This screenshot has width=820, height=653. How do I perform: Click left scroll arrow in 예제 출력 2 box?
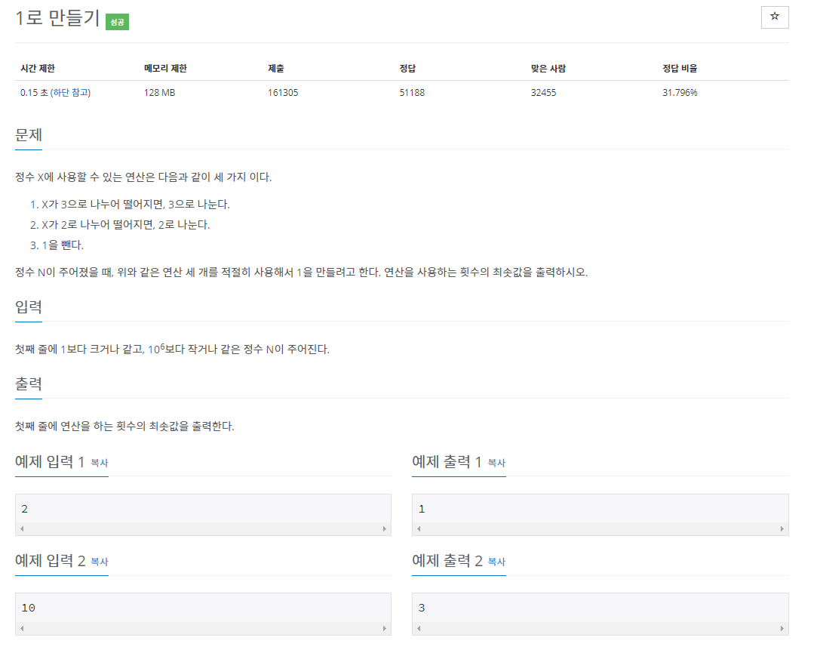pyautogui.click(x=419, y=628)
